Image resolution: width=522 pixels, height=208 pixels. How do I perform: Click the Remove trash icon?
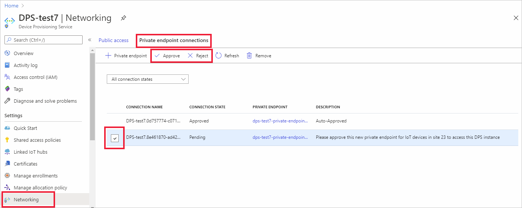(x=249, y=55)
